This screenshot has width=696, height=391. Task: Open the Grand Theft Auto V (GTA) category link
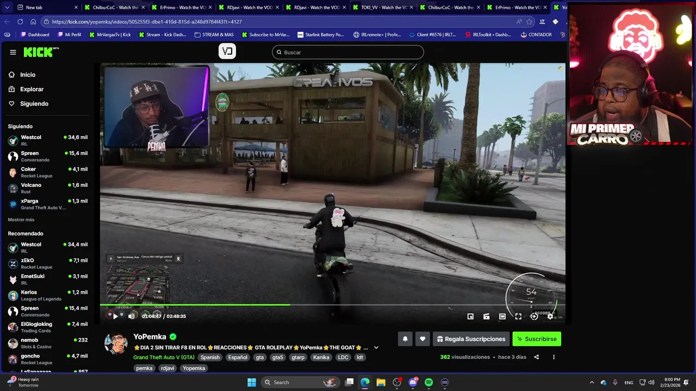coord(164,357)
